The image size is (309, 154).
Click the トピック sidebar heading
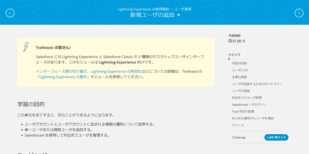234,55
